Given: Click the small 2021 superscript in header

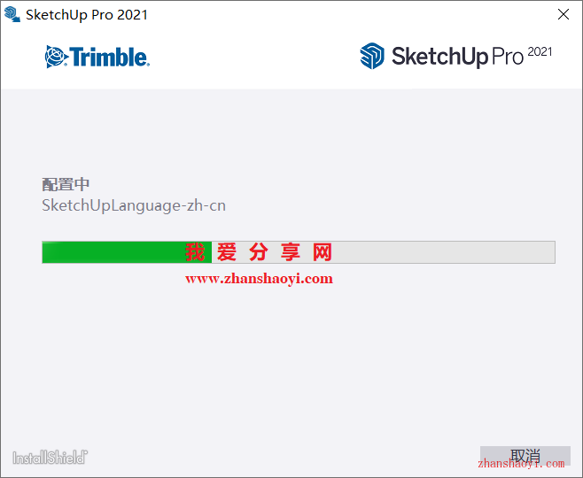Looking at the screenshot, I should 540,52.
